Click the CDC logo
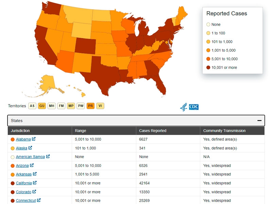272x204 pixels. point(194,107)
